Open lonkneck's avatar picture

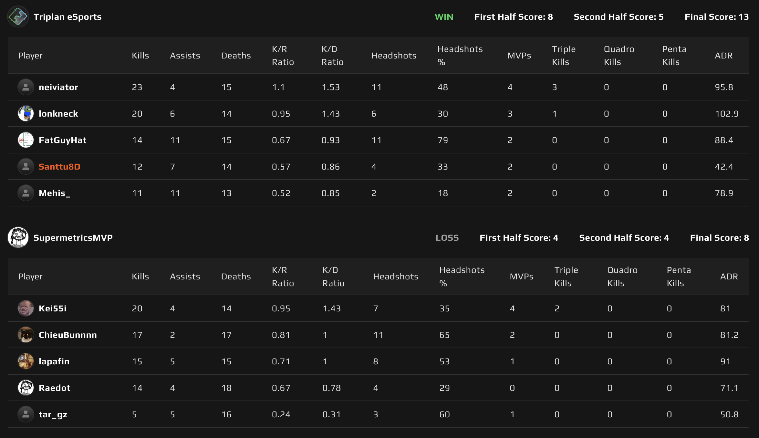[x=26, y=113]
